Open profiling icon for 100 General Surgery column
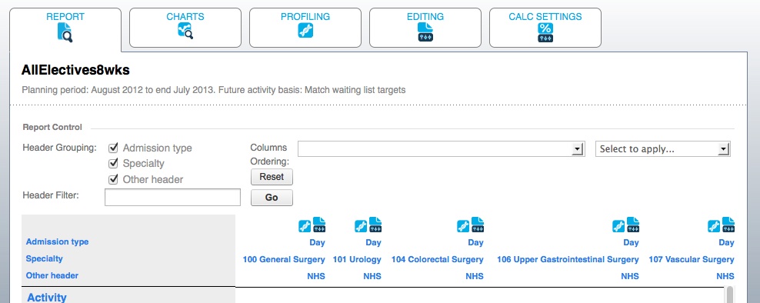This screenshot has height=303, width=760. (305, 226)
